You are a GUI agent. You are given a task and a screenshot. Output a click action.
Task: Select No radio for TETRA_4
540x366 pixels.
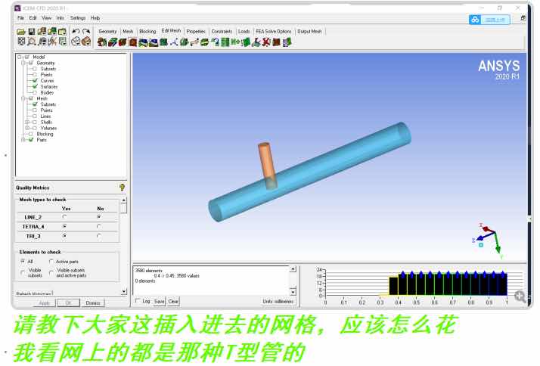pos(99,226)
